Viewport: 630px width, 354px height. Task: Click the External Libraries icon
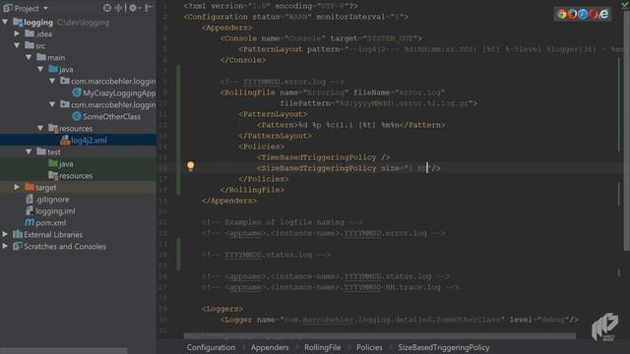18,234
